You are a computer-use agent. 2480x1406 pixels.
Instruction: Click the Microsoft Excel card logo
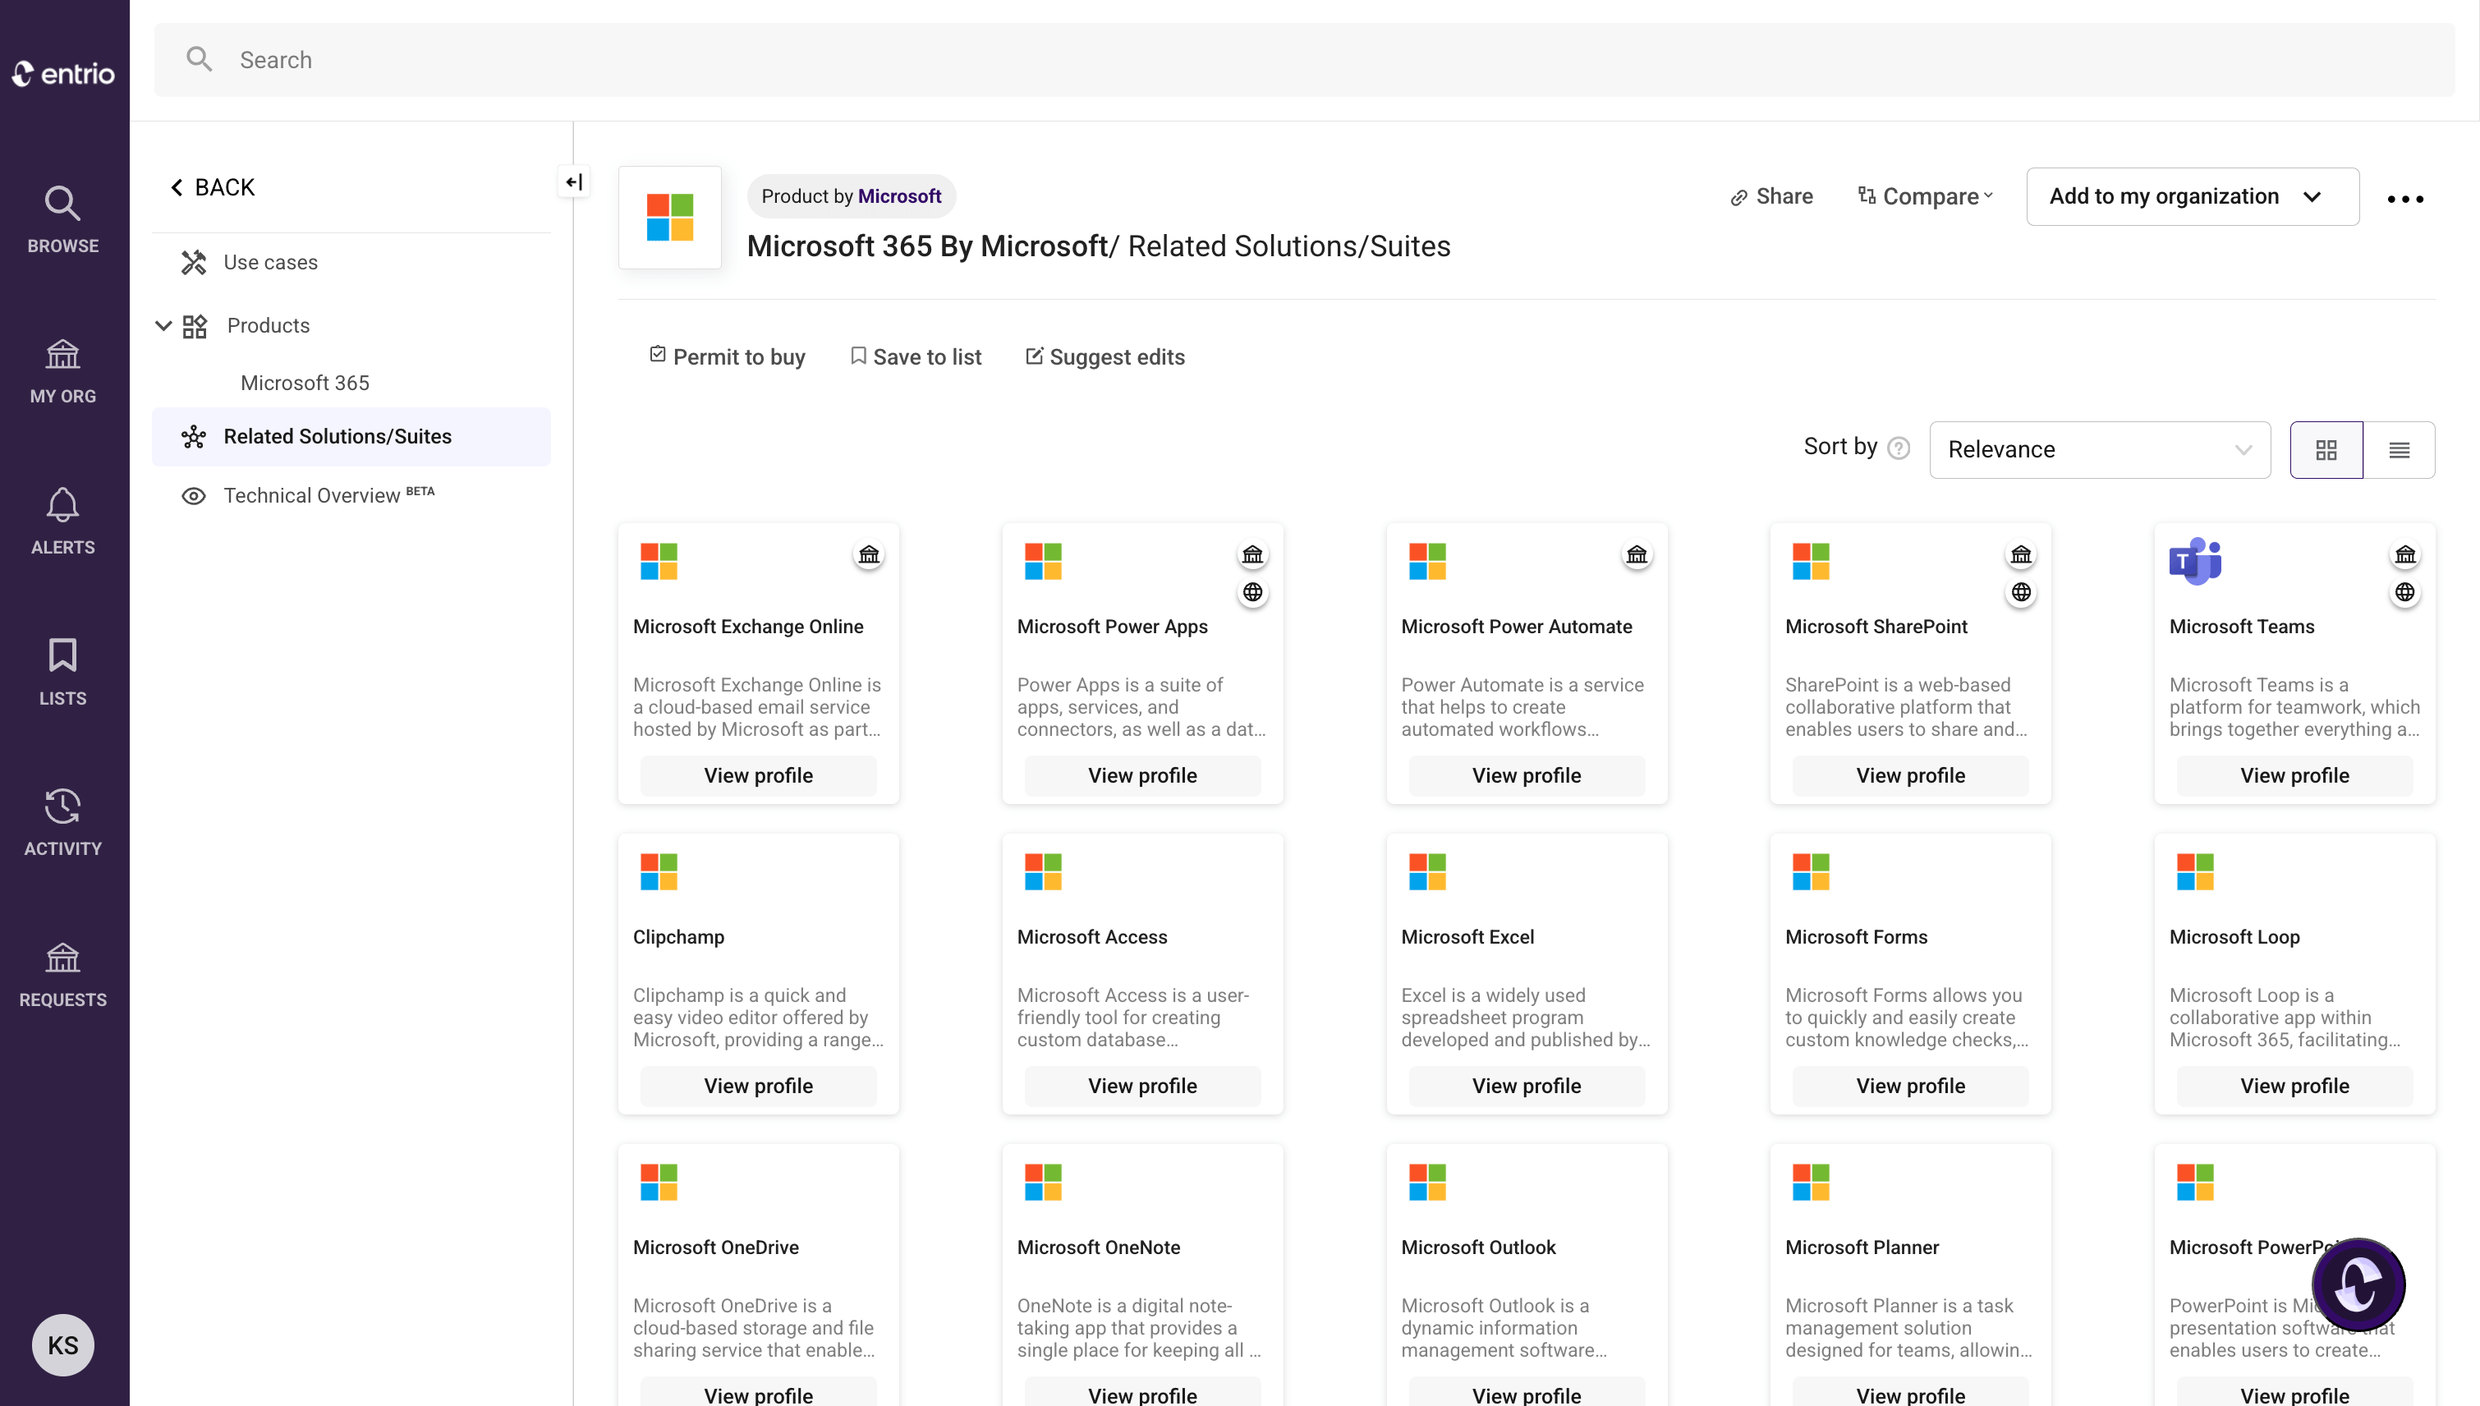[1426, 871]
